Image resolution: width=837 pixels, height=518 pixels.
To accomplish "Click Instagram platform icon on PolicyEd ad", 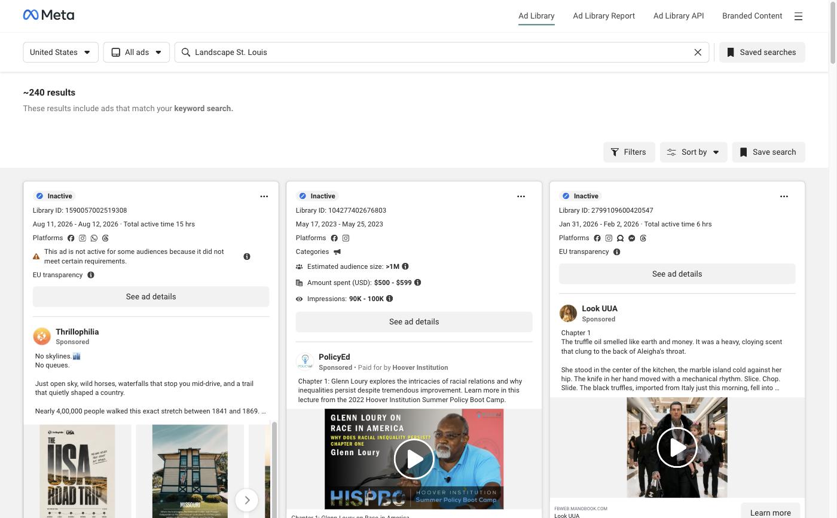I will pyautogui.click(x=346, y=238).
